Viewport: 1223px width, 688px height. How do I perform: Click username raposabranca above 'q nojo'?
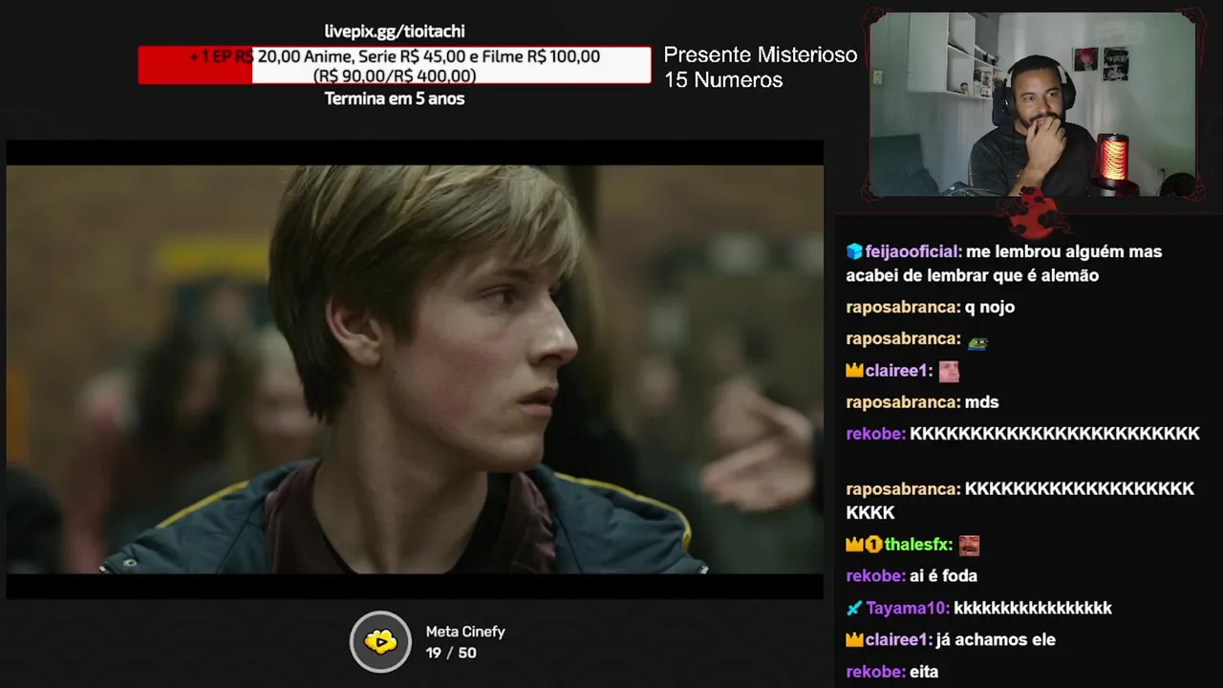pos(903,307)
